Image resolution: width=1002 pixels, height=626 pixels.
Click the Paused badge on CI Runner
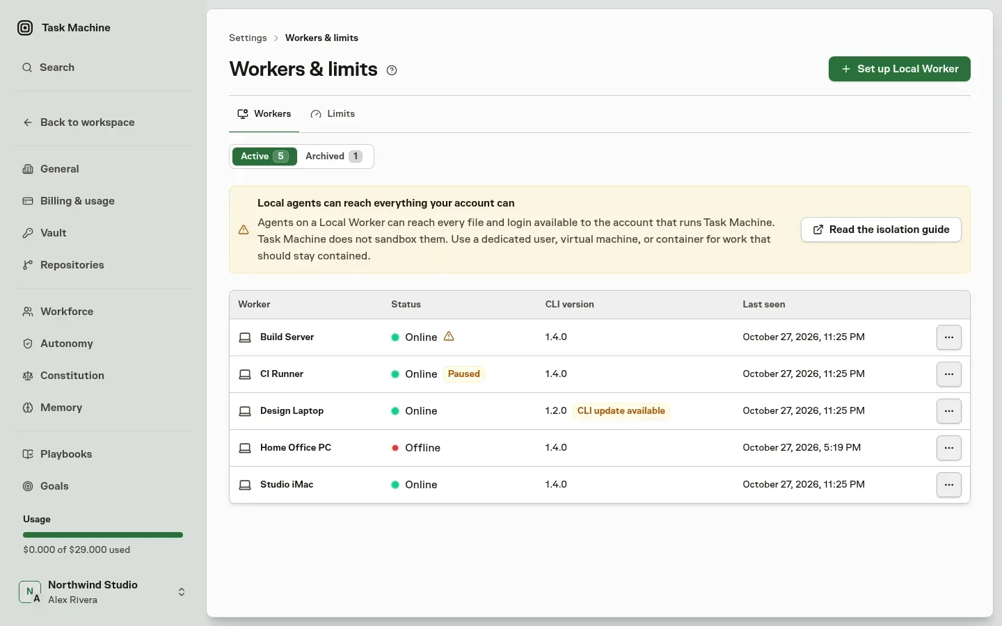pos(464,374)
